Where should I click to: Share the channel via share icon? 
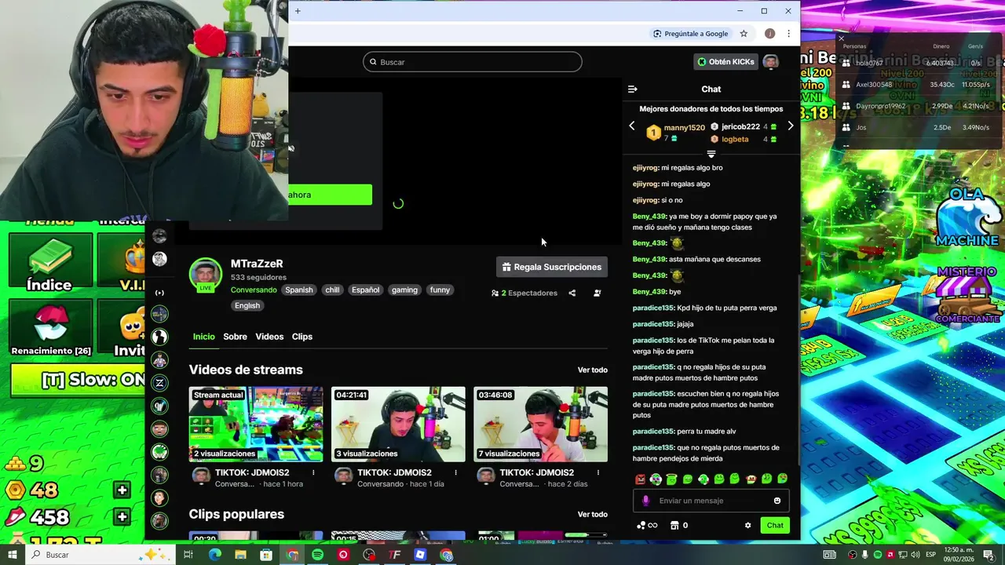[x=572, y=293]
